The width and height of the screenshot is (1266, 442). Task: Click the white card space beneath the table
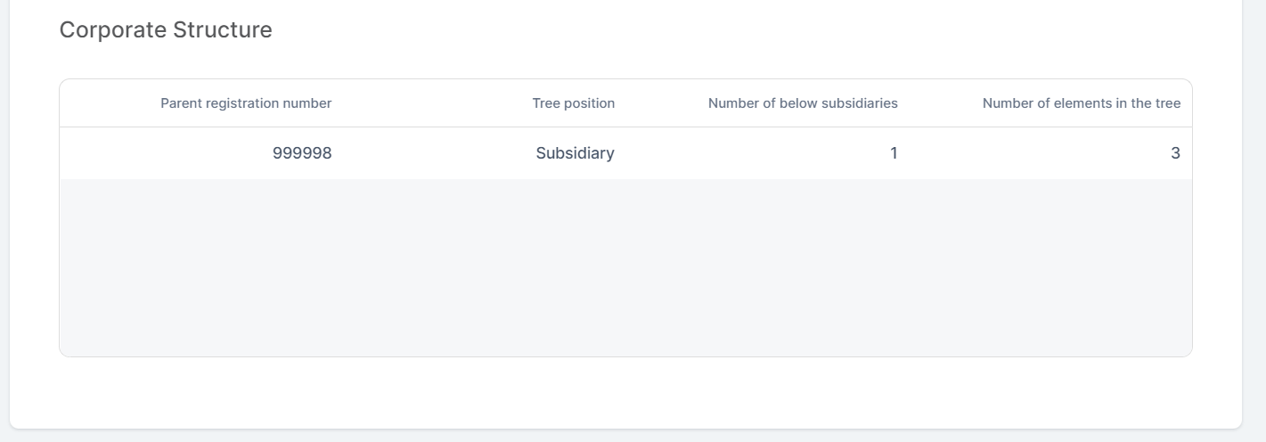click(x=624, y=392)
